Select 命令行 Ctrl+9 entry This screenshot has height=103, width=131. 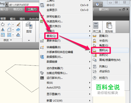(66, 5)
